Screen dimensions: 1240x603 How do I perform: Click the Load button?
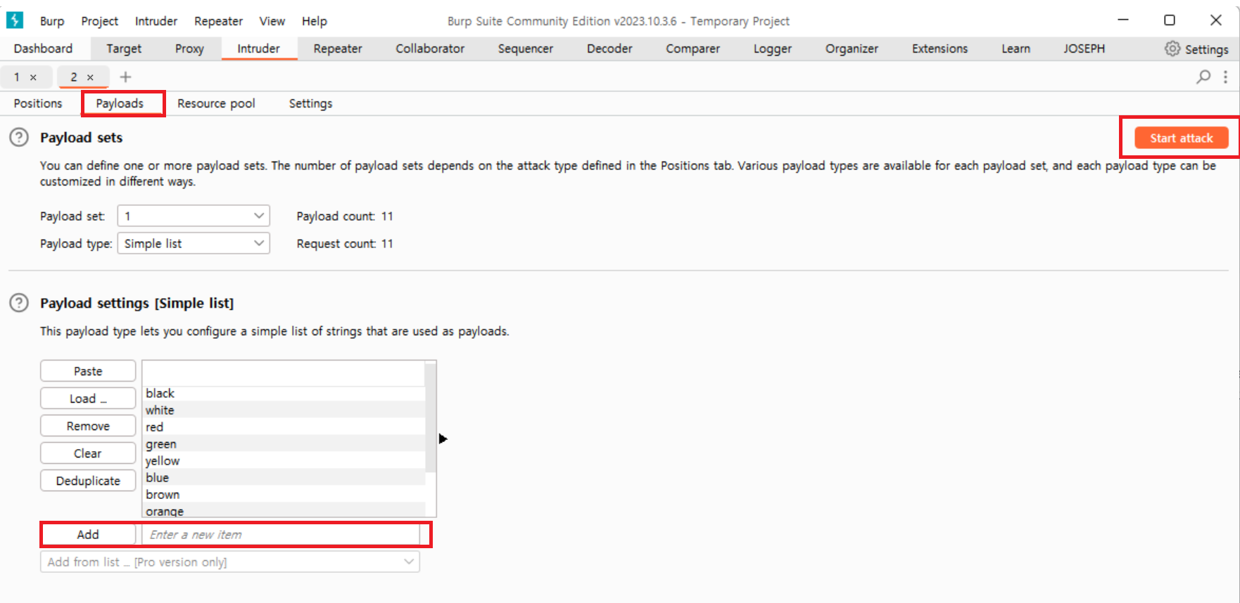[x=88, y=398]
